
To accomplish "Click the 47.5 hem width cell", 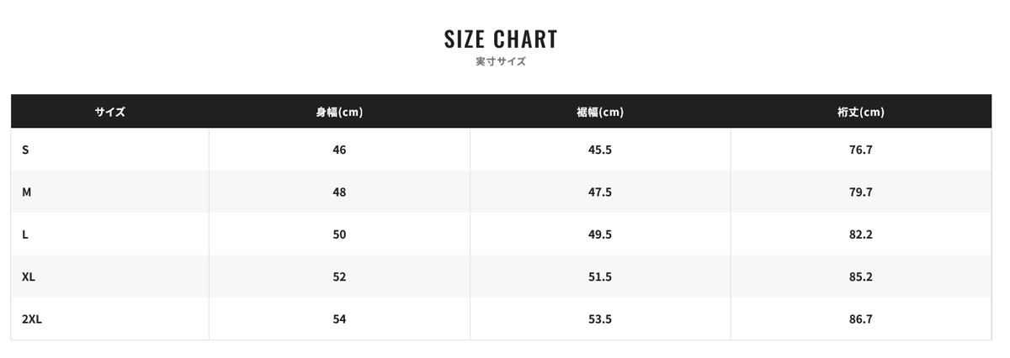I will (600, 192).
